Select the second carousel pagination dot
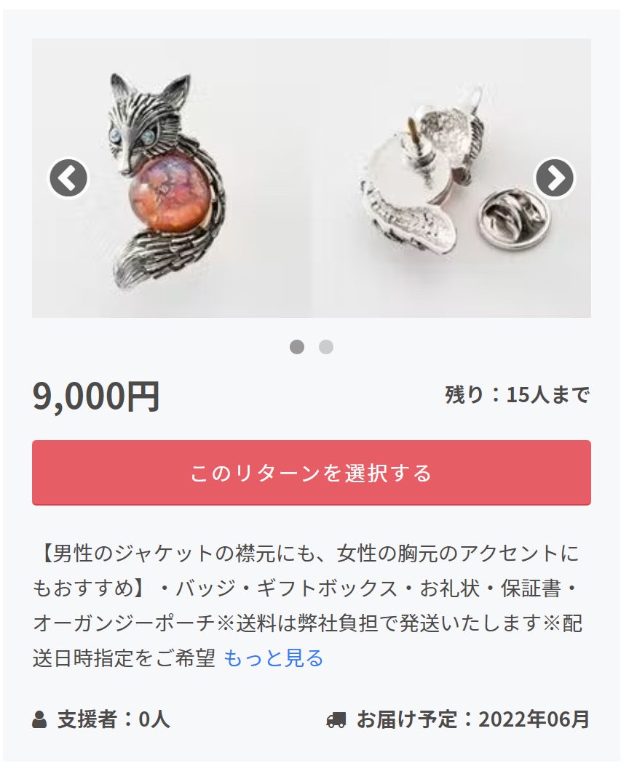The width and height of the screenshot is (629, 771). click(x=326, y=347)
